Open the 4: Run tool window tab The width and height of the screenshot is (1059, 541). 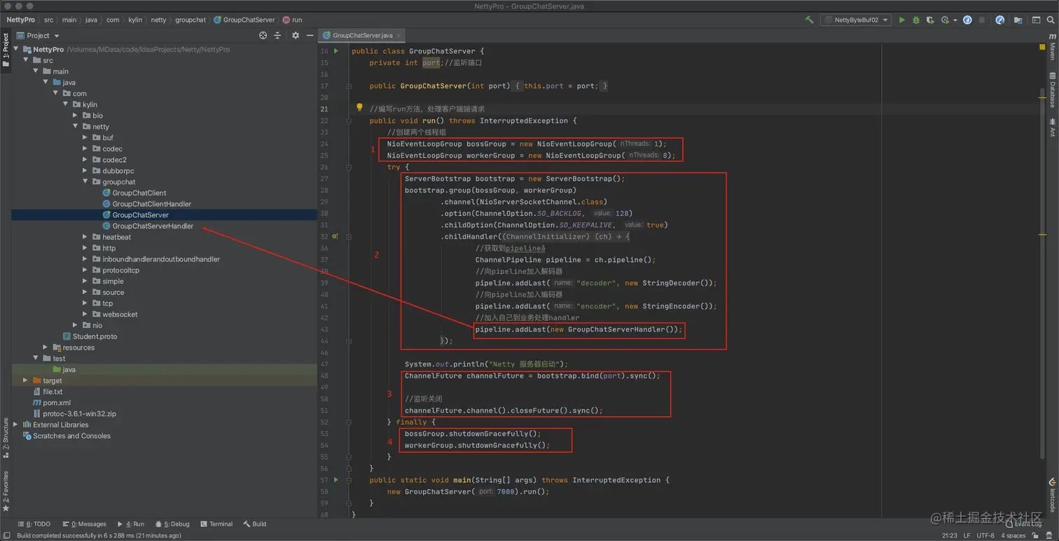pos(131,524)
